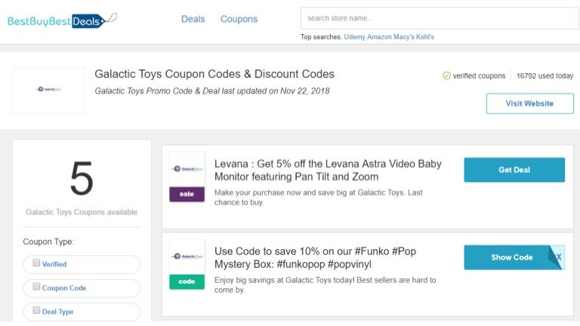580x326 pixels.
Task: Click the purple sale tag badge
Action: 187,194
